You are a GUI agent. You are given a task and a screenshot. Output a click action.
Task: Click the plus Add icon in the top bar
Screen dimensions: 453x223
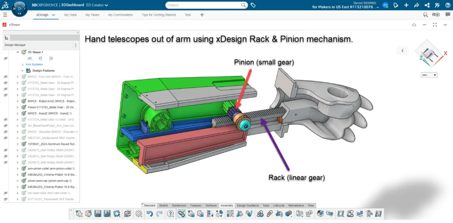[406, 5]
